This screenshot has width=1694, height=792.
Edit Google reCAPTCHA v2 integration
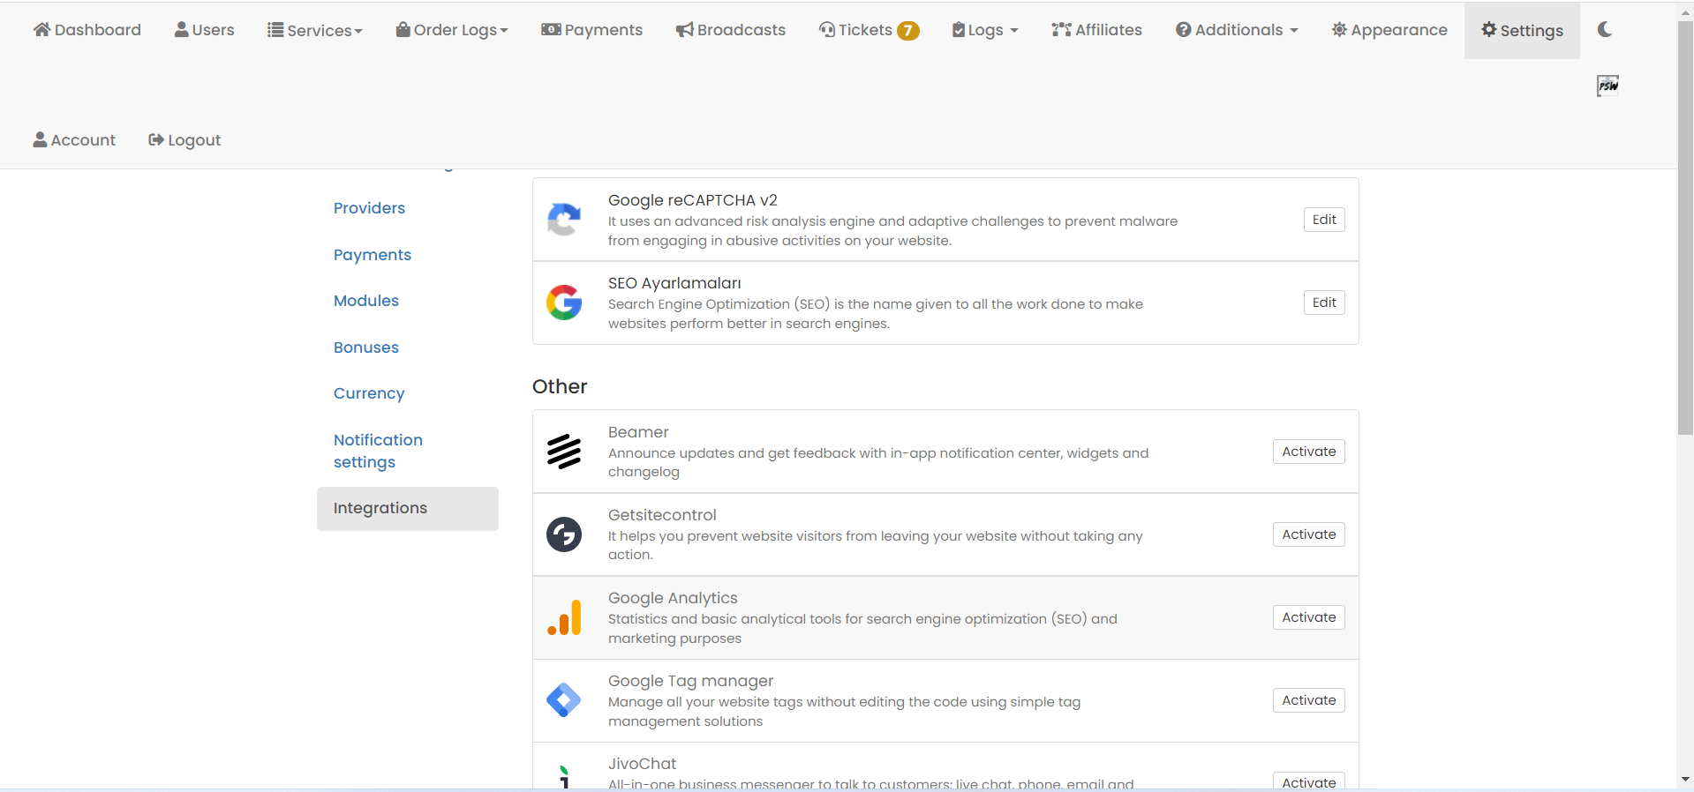[x=1324, y=220]
